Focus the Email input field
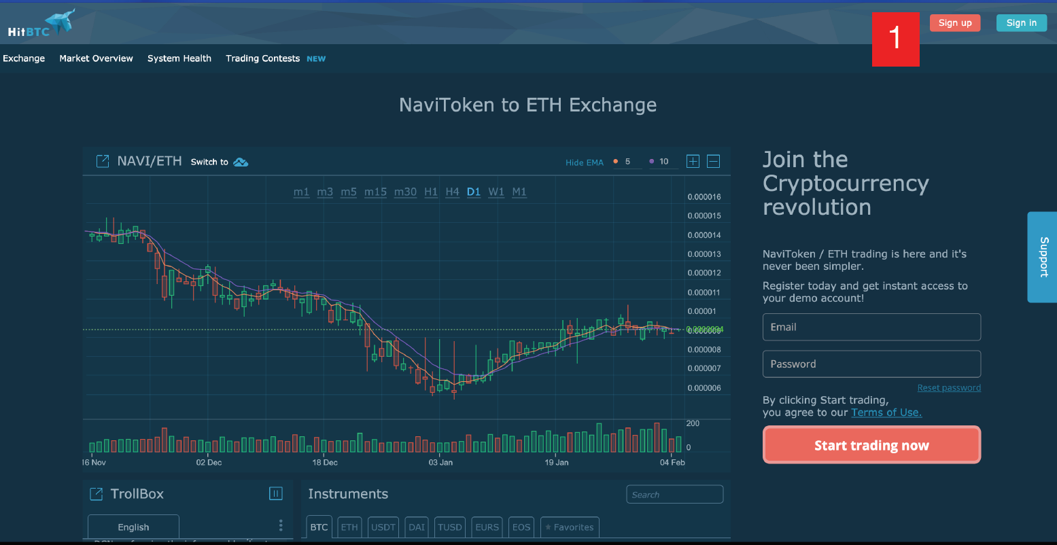This screenshot has width=1057, height=545. click(x=871, y=327)
